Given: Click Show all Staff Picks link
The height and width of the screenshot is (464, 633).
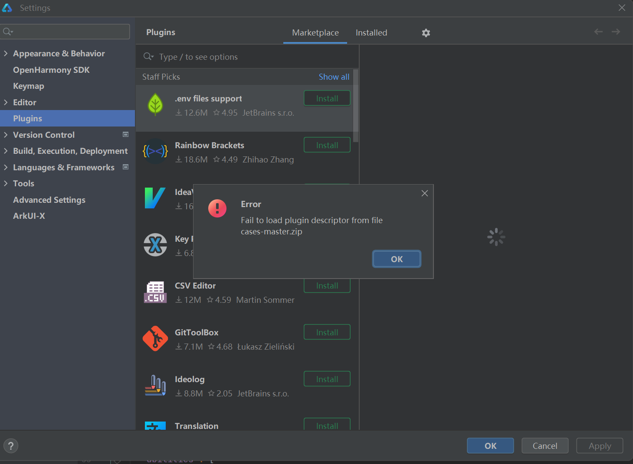Looking at the screenshot, I should pyautogui.click(x=334, y=77).
